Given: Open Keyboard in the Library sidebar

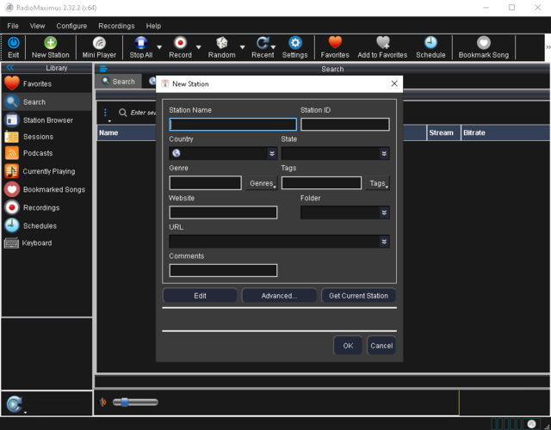Looking at the screenshot, I should [46, 243].
